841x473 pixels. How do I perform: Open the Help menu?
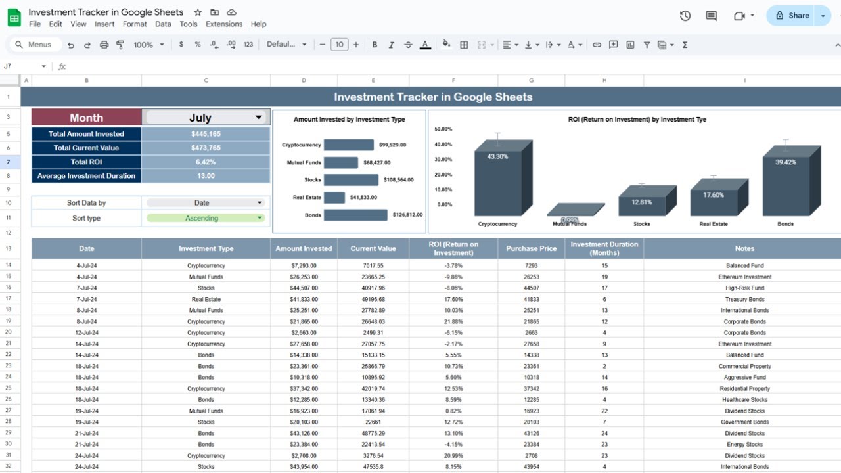[259, 24]
